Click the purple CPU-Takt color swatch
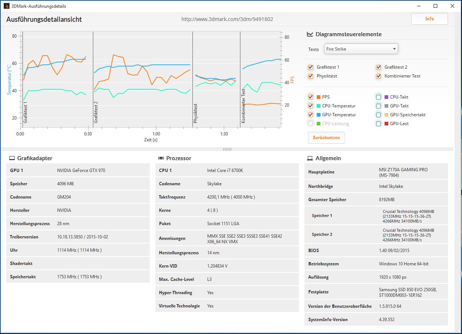The height and width of the screenshot is (334, 462). [386, 97]
